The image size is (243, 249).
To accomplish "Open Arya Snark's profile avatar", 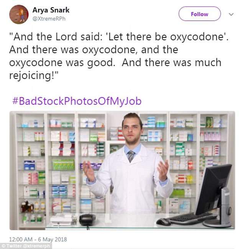I will point(19,15).
